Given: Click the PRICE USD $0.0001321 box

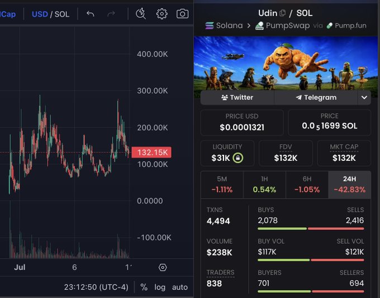Looking at the screenshot, I should [x=242, y=122].
